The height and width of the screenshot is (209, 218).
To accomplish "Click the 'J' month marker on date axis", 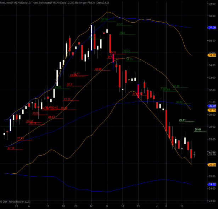I will (156, 205).
